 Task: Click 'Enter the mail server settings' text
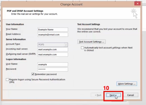click(x=34, y=14)
